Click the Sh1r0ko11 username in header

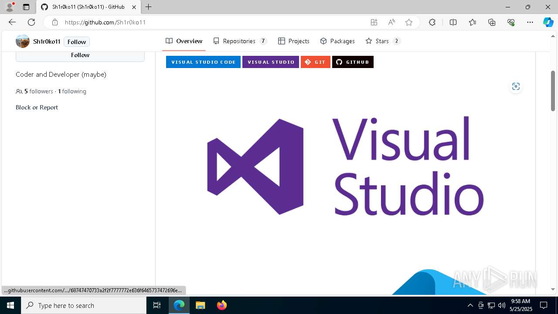tap(47, 42)
